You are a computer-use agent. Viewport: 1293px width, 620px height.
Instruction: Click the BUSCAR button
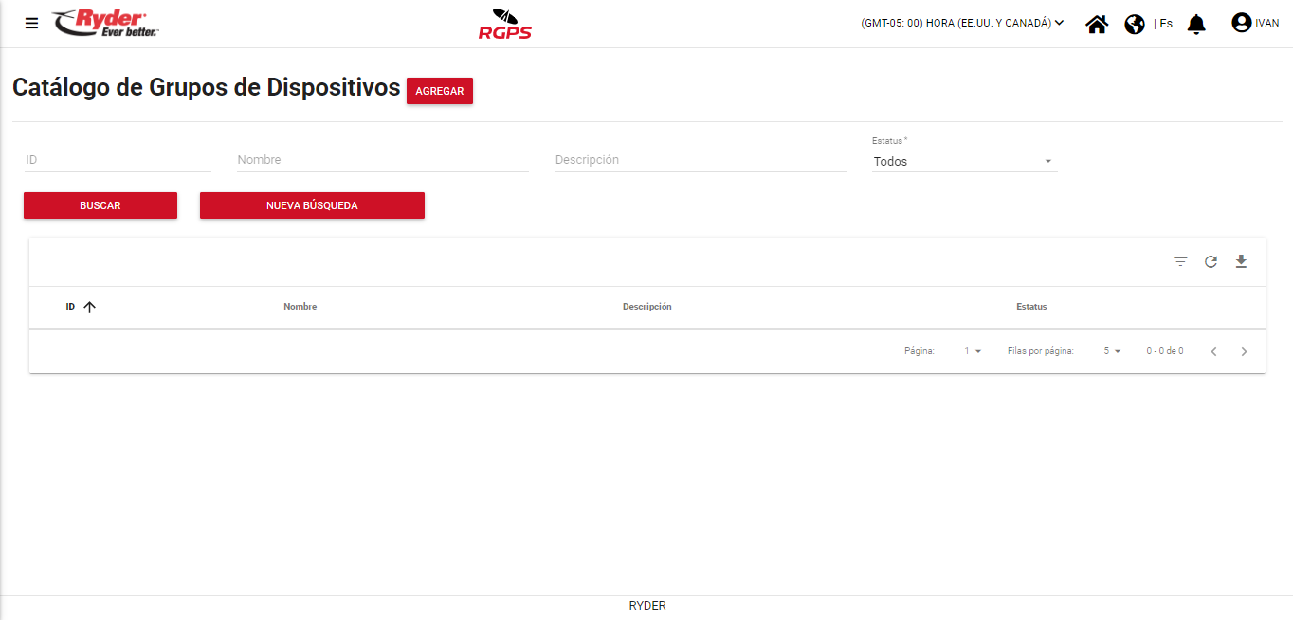point(100,205)
